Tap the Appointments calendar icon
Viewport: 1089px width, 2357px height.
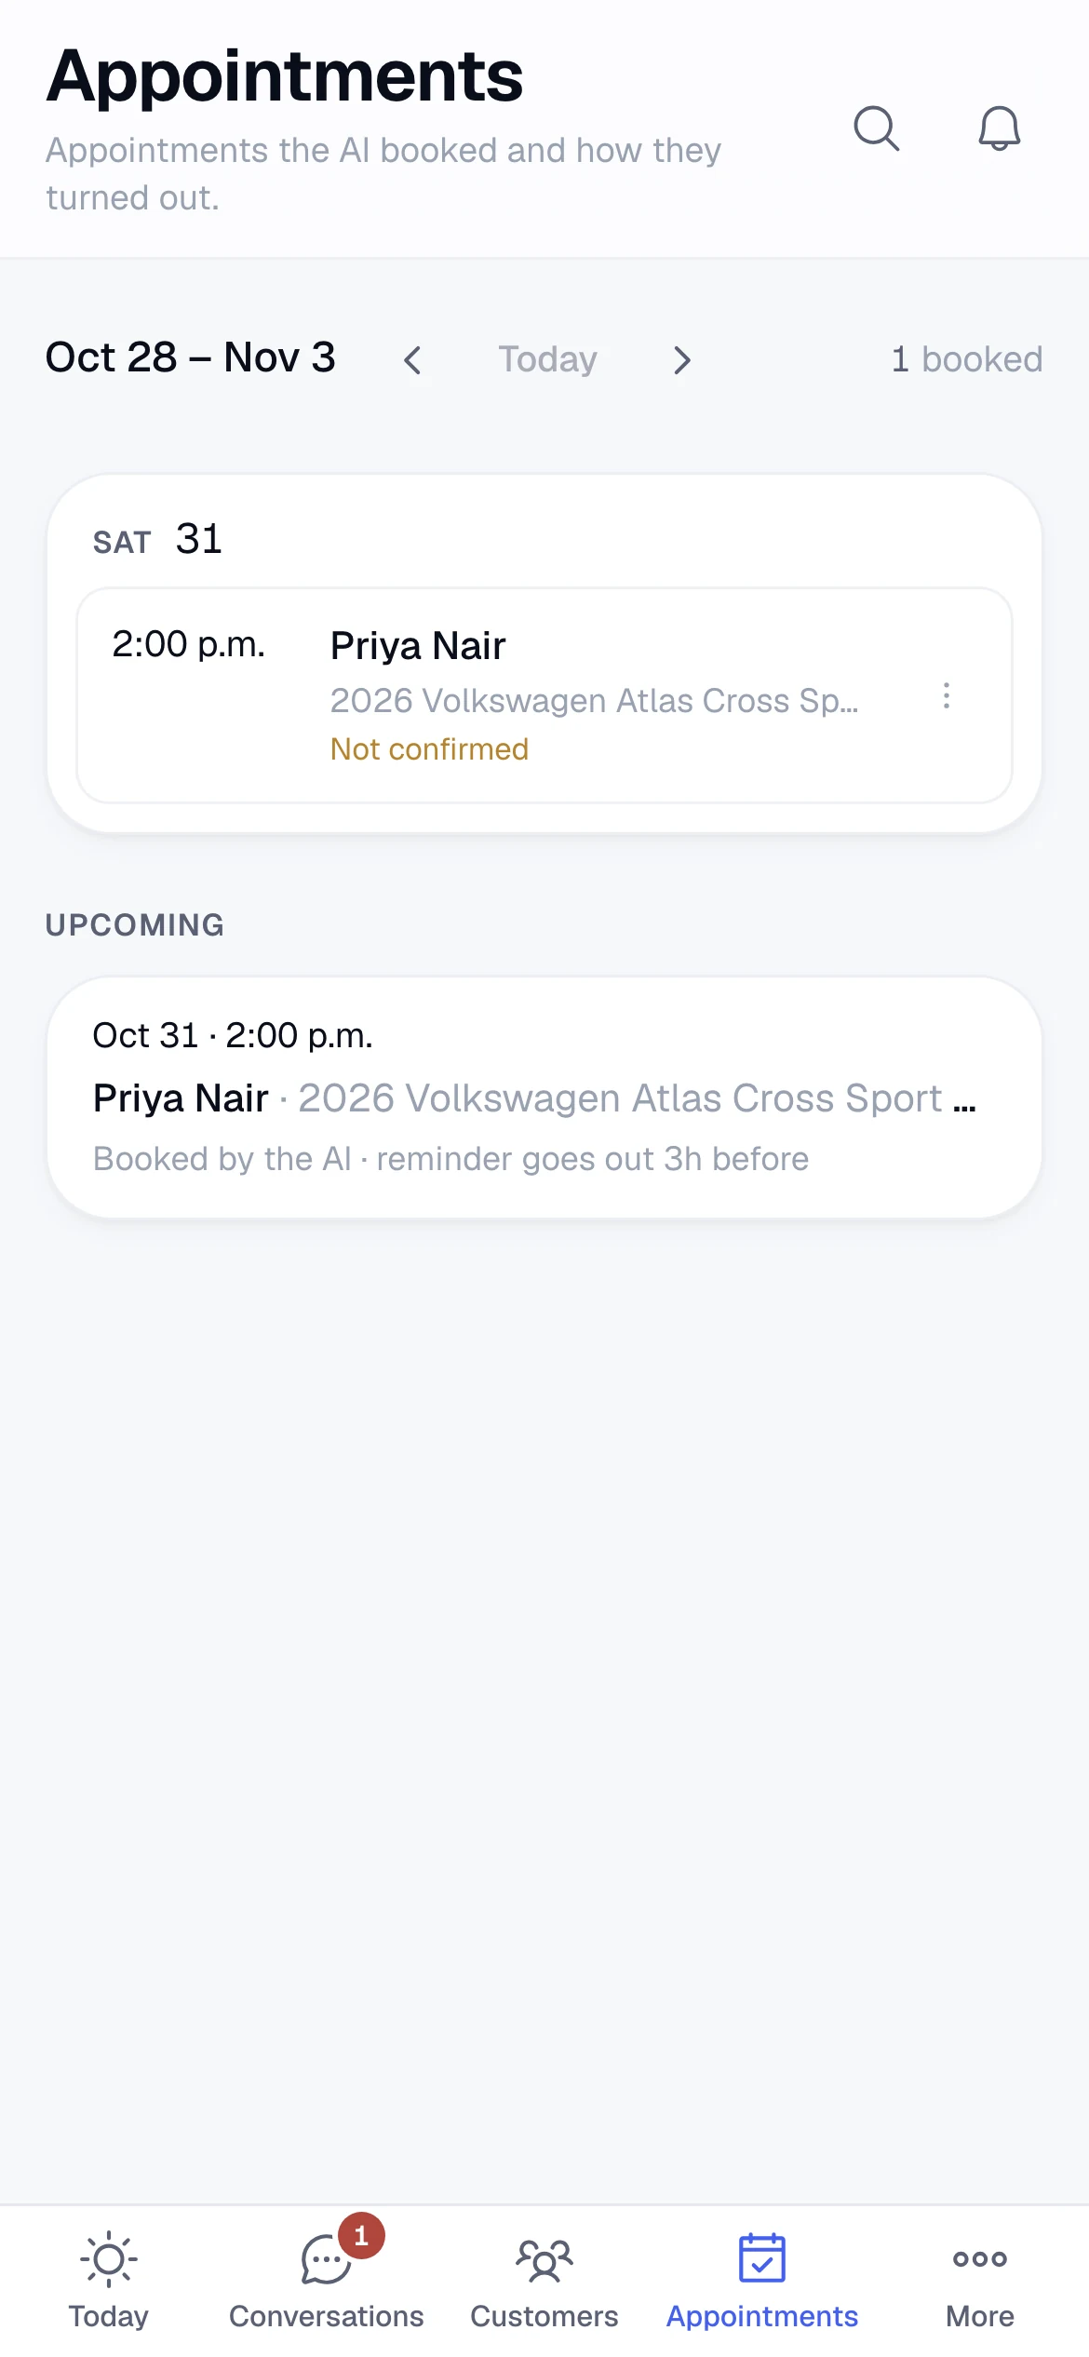point(762,2258)
